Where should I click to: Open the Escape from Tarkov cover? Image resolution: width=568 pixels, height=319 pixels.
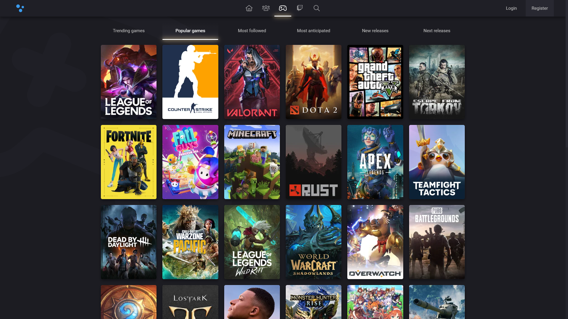coord(437,82)
